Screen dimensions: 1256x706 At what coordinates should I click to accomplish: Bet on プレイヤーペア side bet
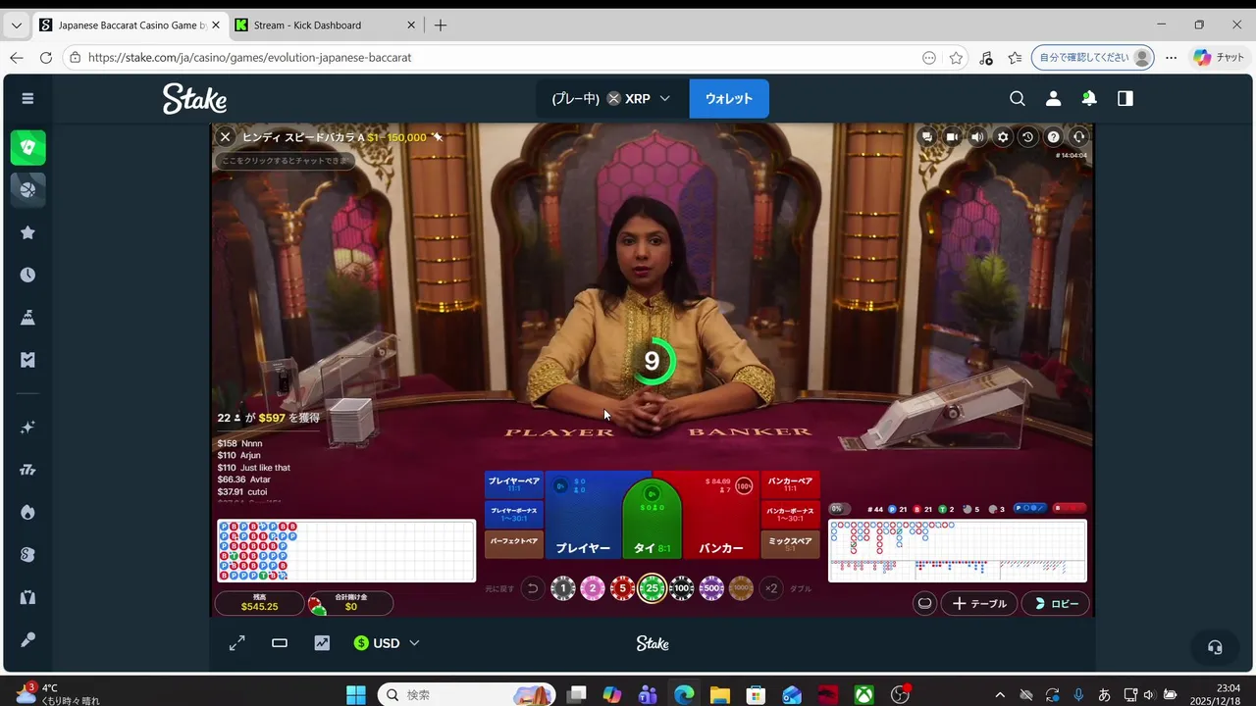click(514, 484)
